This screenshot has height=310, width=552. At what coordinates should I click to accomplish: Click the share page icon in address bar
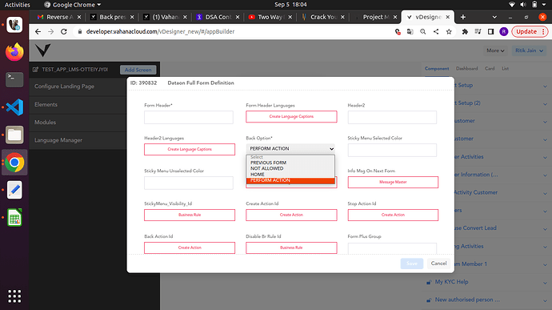436,32
